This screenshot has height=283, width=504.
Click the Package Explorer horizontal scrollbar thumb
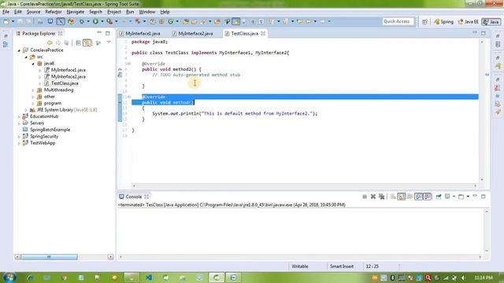pyautogui.click(x=49, y=257)
